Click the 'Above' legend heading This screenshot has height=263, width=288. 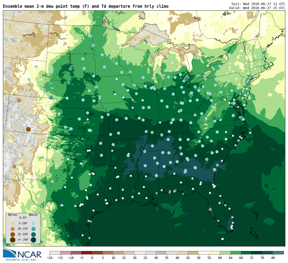coord(33,215)
